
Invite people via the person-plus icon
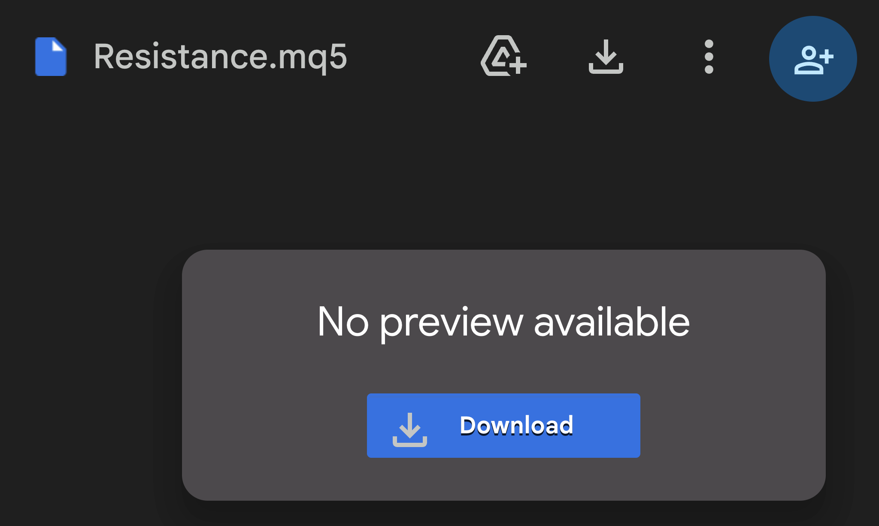click(813, 60)
